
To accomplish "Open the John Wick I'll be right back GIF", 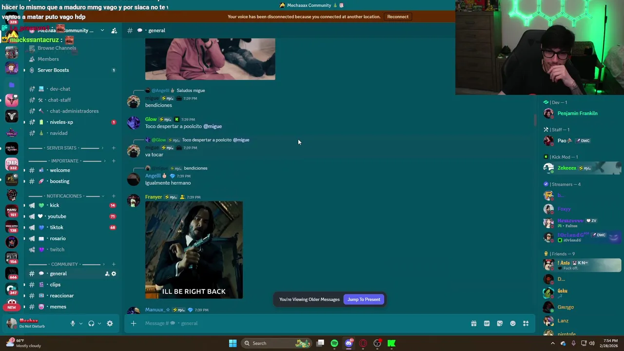I will (x=194, y=250).
